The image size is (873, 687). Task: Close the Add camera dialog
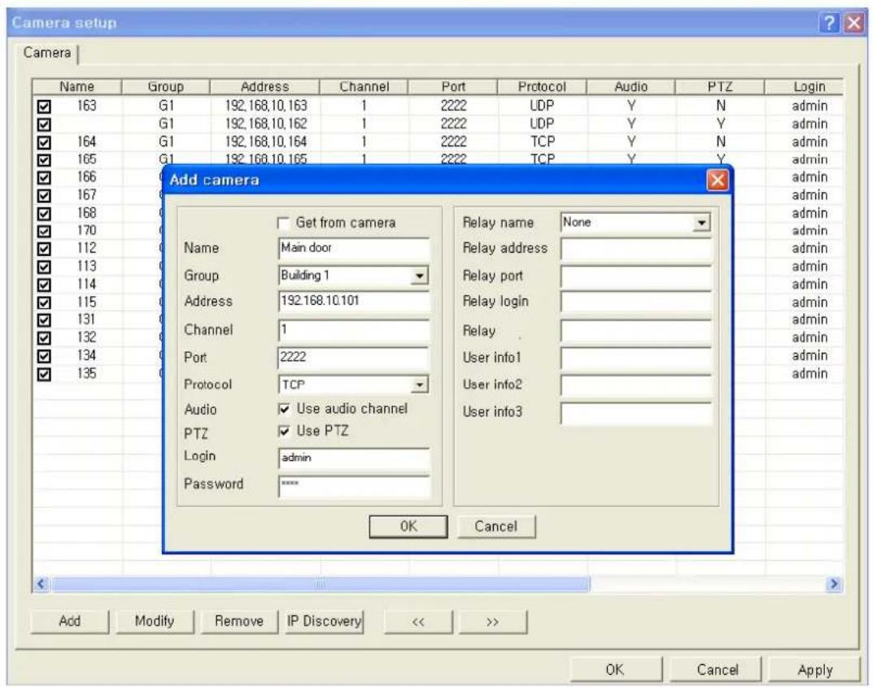718,180
